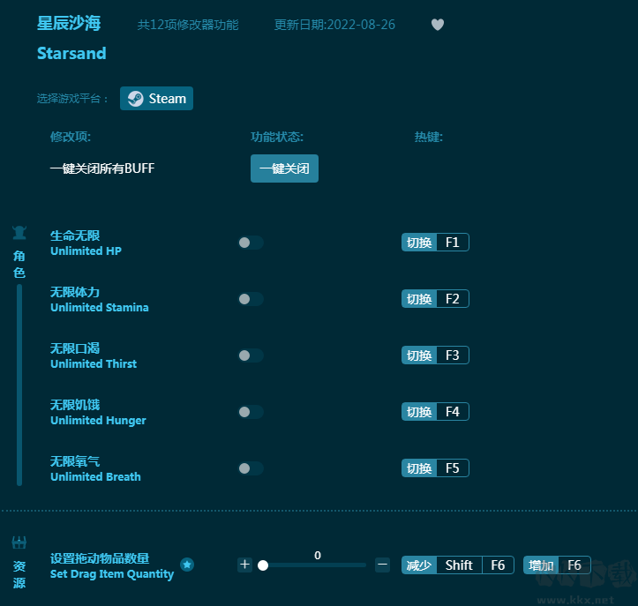Click the Shift key field for decrease

pyautogui.click(x=459, y=565)
